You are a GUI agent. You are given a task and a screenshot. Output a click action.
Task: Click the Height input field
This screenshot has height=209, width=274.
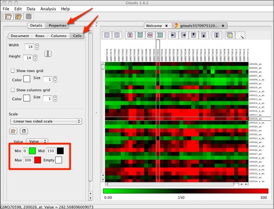point(28,58)
